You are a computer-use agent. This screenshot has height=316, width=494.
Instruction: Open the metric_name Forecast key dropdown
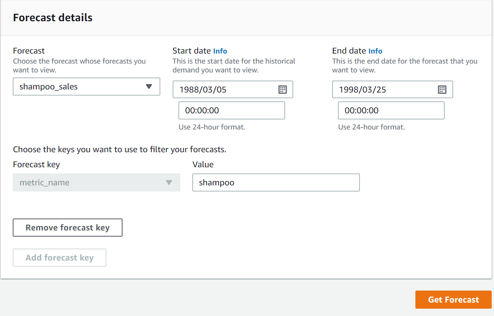point(96,183)
